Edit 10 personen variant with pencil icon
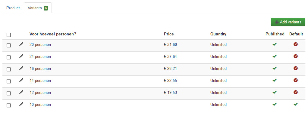The image size is (308, 117). pos(21,104)
